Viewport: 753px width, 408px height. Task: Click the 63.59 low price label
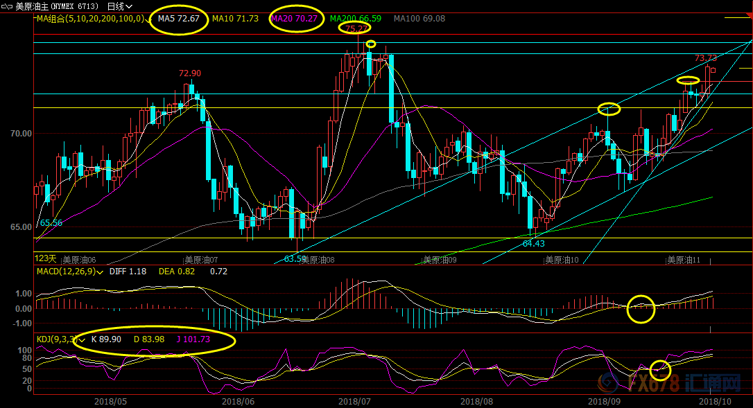pos(295,259)
